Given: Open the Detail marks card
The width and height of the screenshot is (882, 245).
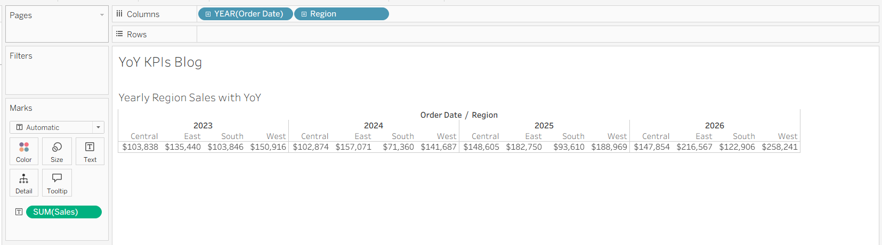Looking at the screenshot, I should click(24, 183).
